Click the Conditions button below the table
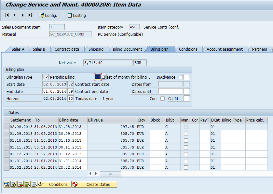The width and height of the screenshot is (273, 194). tap(54, 184)
